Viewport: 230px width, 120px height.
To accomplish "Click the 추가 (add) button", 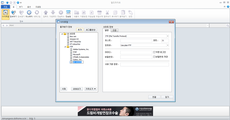I will pos(80,30).
